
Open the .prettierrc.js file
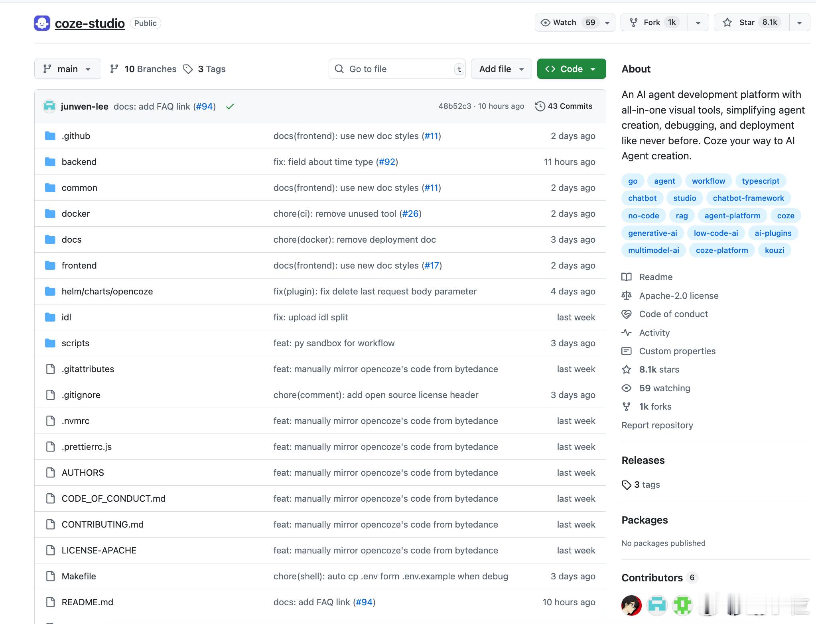click(x=87, y=447)
